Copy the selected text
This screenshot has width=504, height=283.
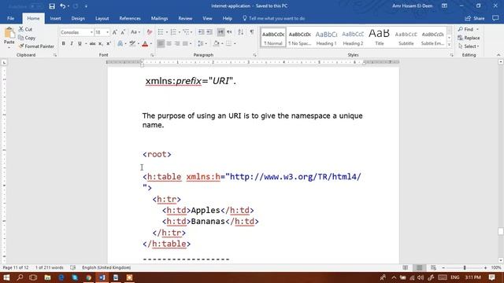pos(27,38)
